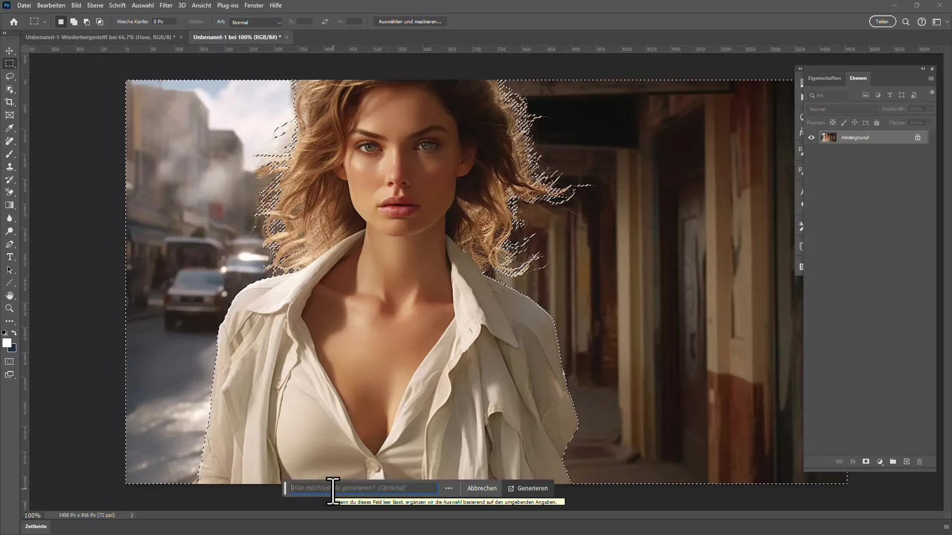952x535 pixels.
Task: Select the Pen tool
Action: point(9,244)
